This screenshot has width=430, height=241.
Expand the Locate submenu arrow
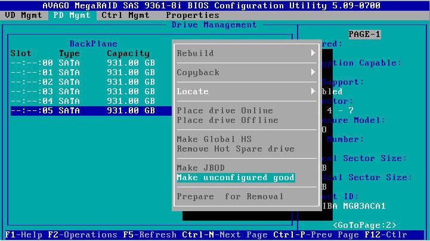[313, 91]
